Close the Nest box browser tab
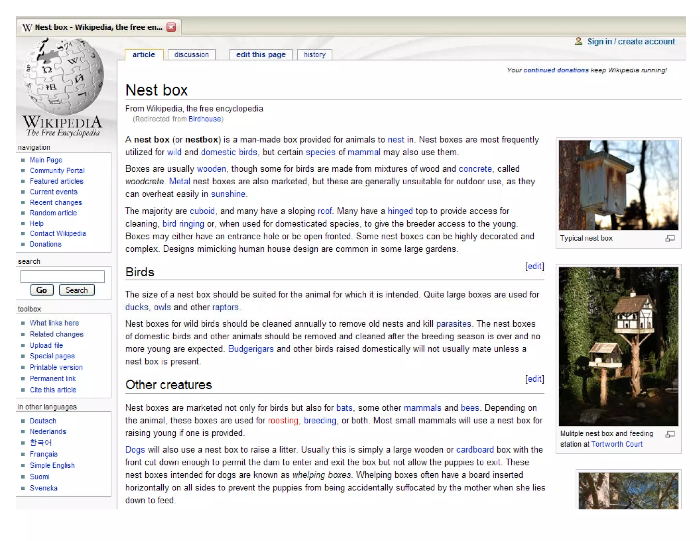Screen dimensions: 700x541 (171, 27)
